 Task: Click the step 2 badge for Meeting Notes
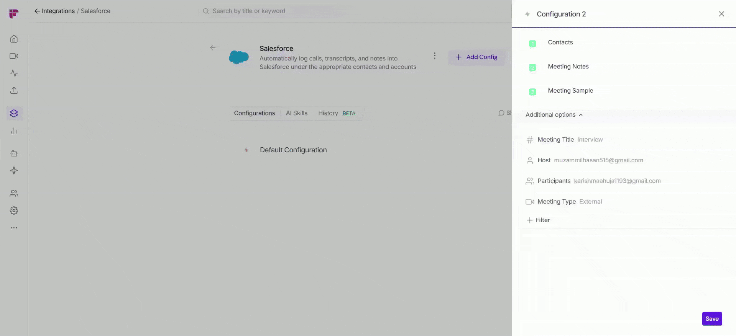coord(532,68)
